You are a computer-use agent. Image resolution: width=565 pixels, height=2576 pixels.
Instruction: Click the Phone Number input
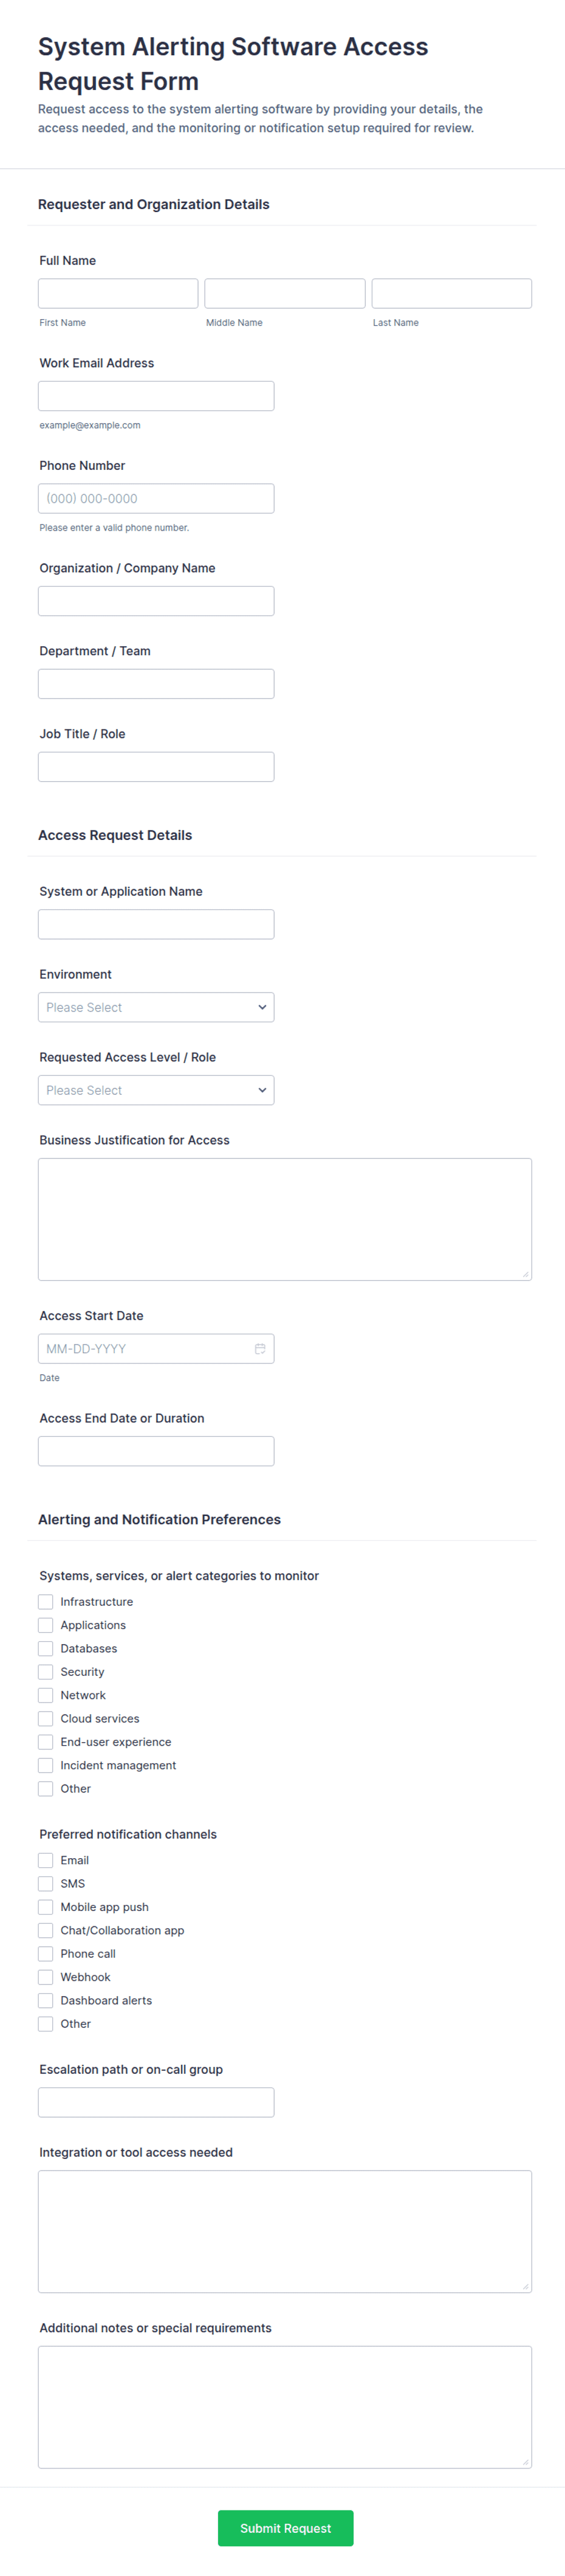click(x=156, y=499)
